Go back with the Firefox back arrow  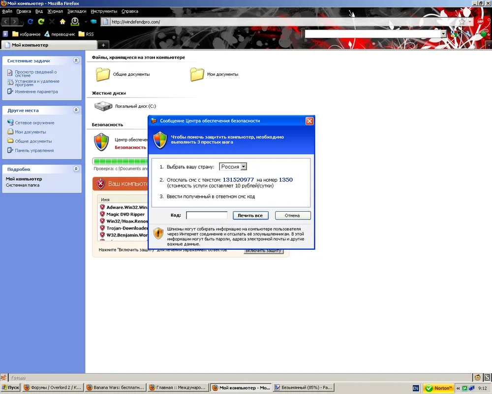pos(5,22)
